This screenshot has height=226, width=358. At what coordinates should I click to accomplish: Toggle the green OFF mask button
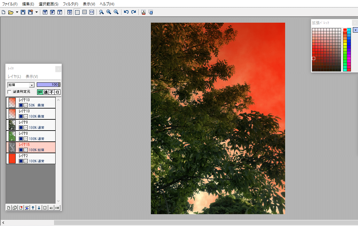(40, 92)
